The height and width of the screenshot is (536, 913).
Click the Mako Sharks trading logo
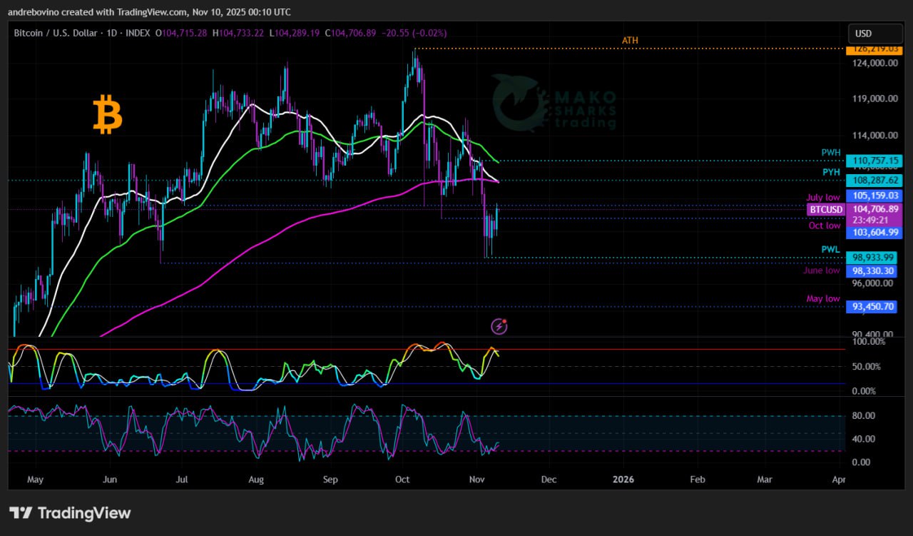click(554, 104)
